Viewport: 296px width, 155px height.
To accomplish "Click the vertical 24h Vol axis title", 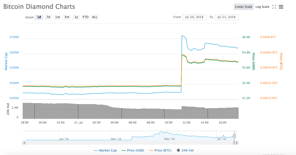I will click(x=8, y=109).
